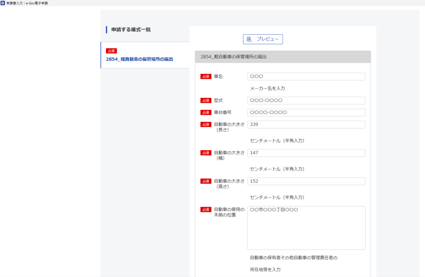Click the gray 2854_軽自動車の保管場所の届出 form header
The width and height of the screenshot is (425, 277).
pyautogui.click(x=282, y=57)
